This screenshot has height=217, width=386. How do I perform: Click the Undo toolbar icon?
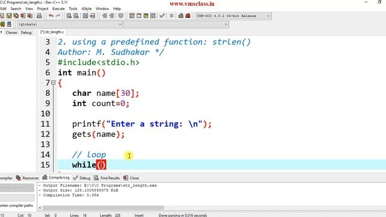(x=51, y=16)
